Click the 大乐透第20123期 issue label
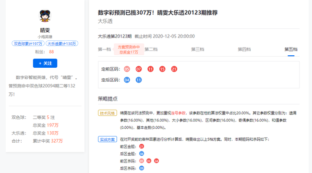This screenshot has width=312, height=173. (x=115, y=36)
